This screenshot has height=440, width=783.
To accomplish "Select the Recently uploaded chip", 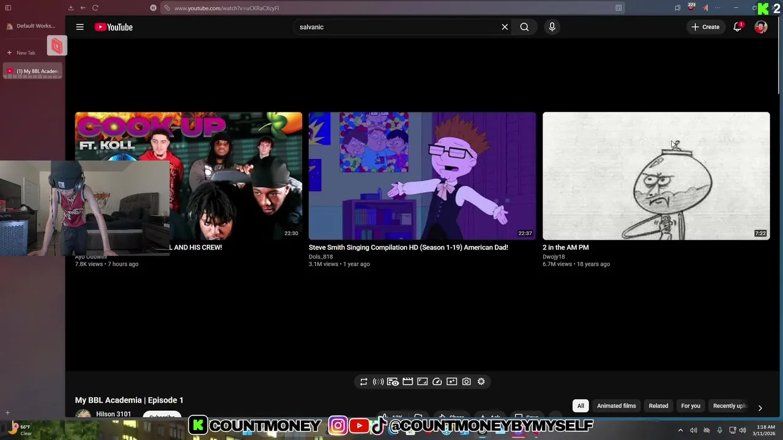I will (x=730, y=406).
